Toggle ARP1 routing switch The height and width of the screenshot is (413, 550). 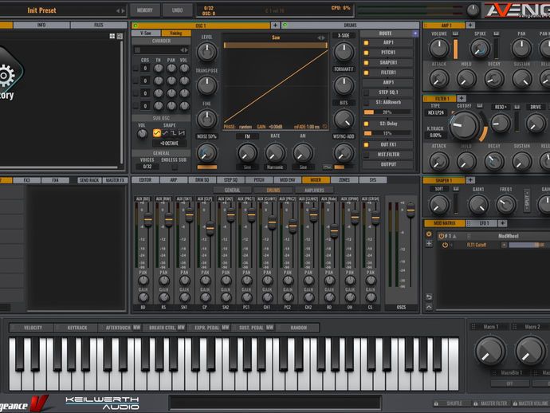point(366,43)
